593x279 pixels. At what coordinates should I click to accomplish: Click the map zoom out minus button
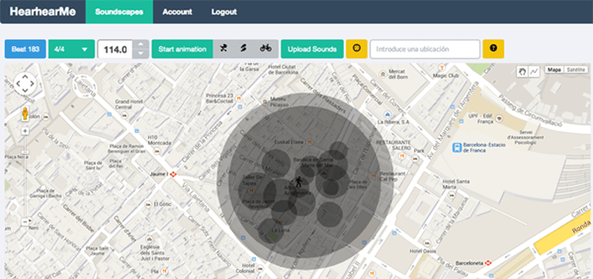coord(25,221)
